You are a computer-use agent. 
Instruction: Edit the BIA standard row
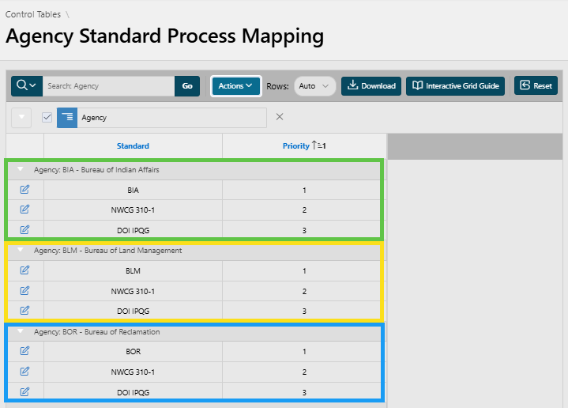click(x=24, y=190)
